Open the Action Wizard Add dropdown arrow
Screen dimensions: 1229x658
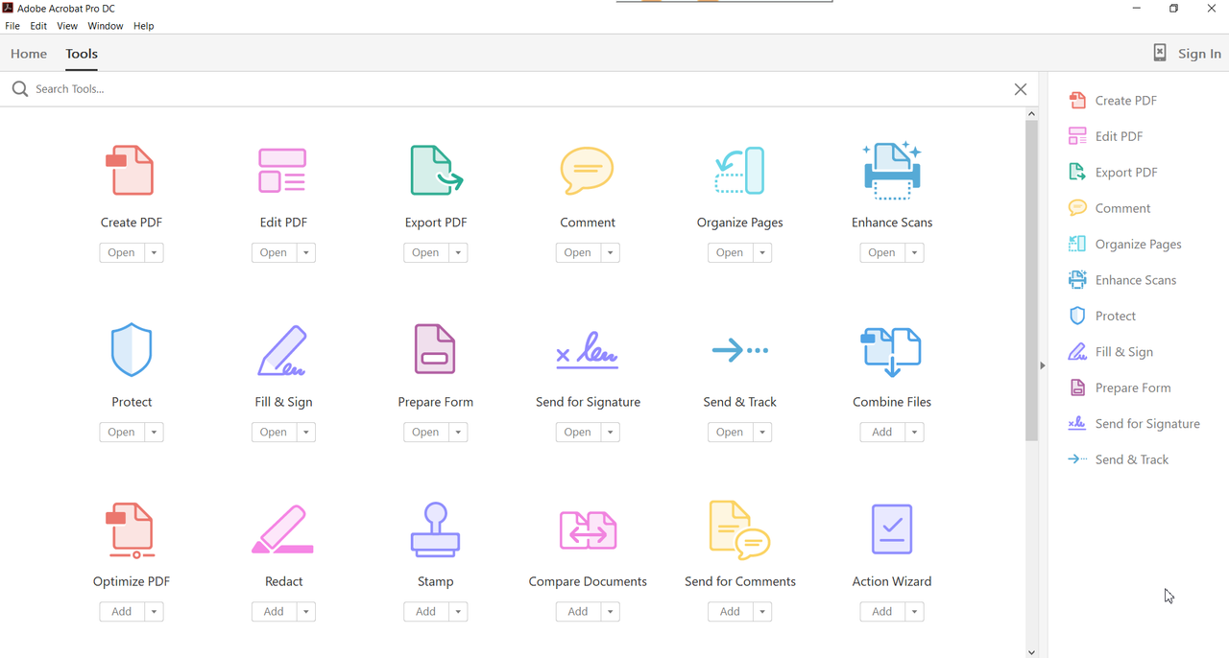[915, 612]
